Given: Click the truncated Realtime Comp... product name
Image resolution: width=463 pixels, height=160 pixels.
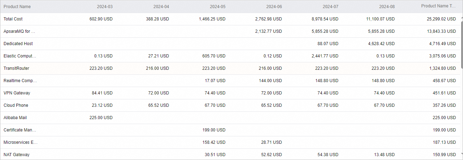Looking at the screenshot, I should [20, 81].
